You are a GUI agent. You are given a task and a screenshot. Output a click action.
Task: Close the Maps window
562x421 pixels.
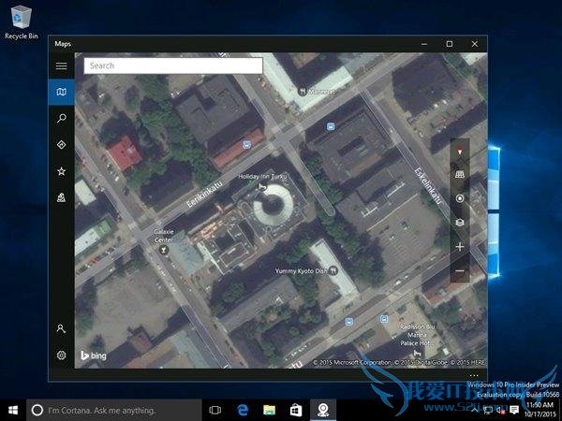click(x=475, y=44)
